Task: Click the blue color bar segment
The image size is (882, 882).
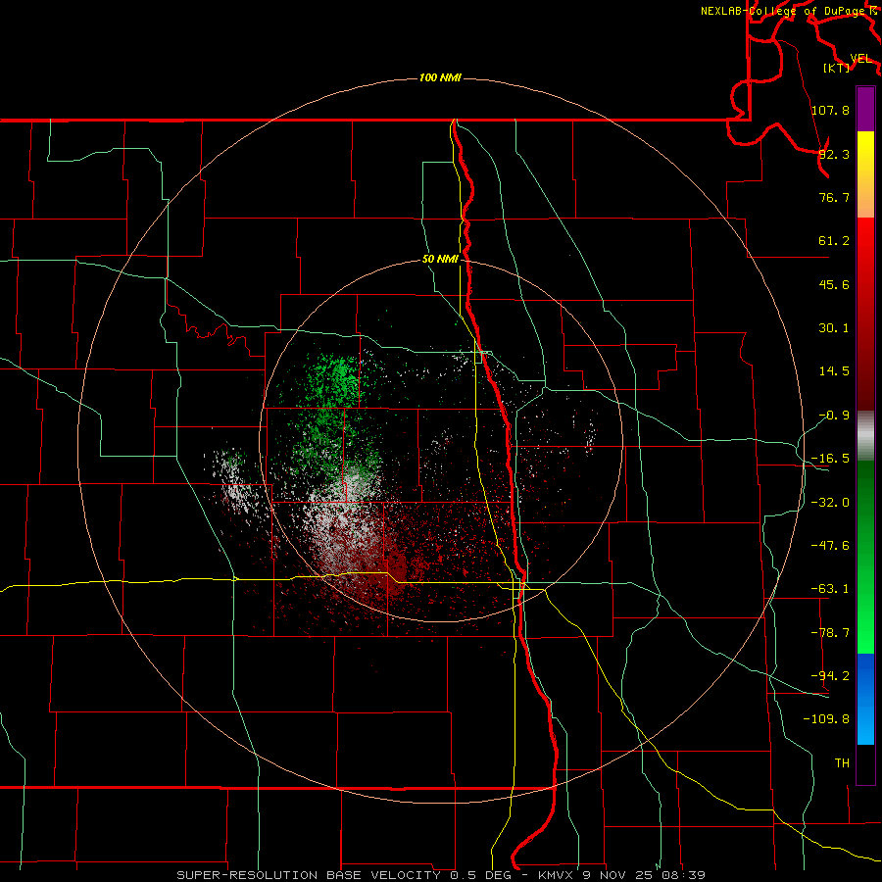Action: [x=865, y=699]
